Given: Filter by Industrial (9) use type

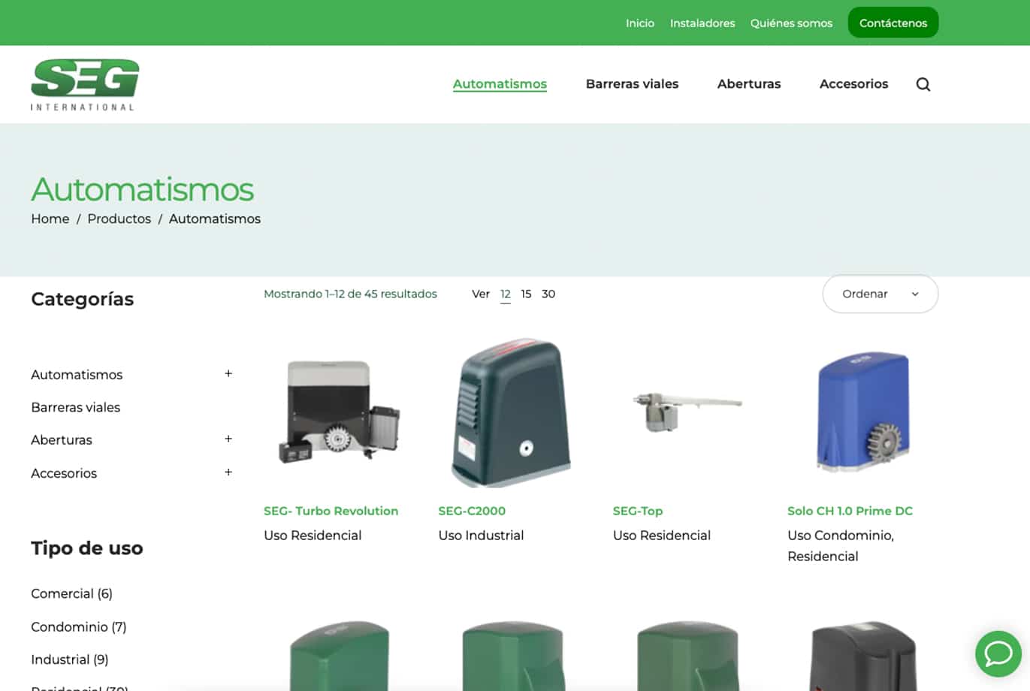Looking at the screenshot, I should pos(70,659).
